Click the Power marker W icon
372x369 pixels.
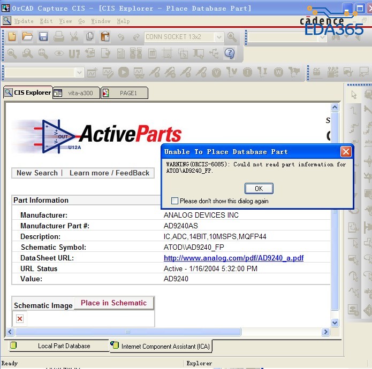point(278,72)
